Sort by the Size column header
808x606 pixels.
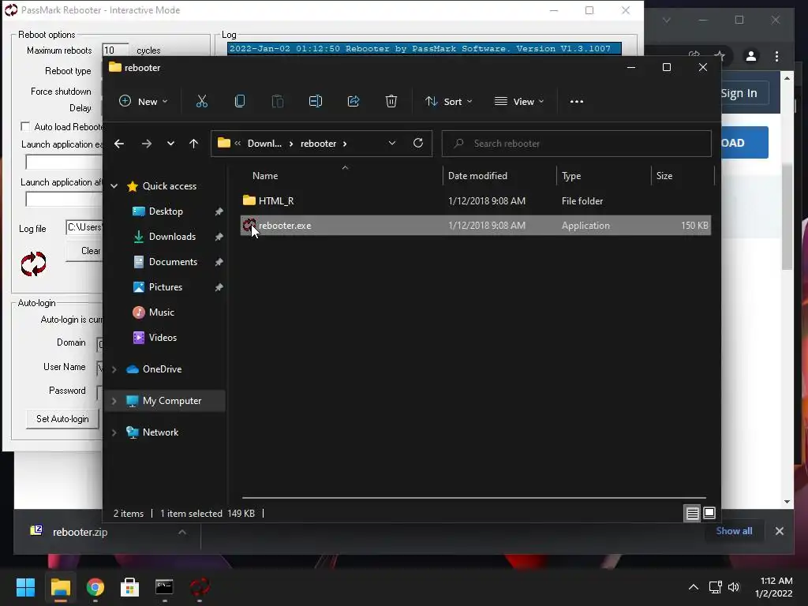coord(664,176)
